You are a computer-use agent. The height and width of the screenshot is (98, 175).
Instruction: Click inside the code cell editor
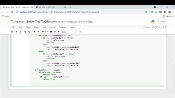click(x=97, y=60)
